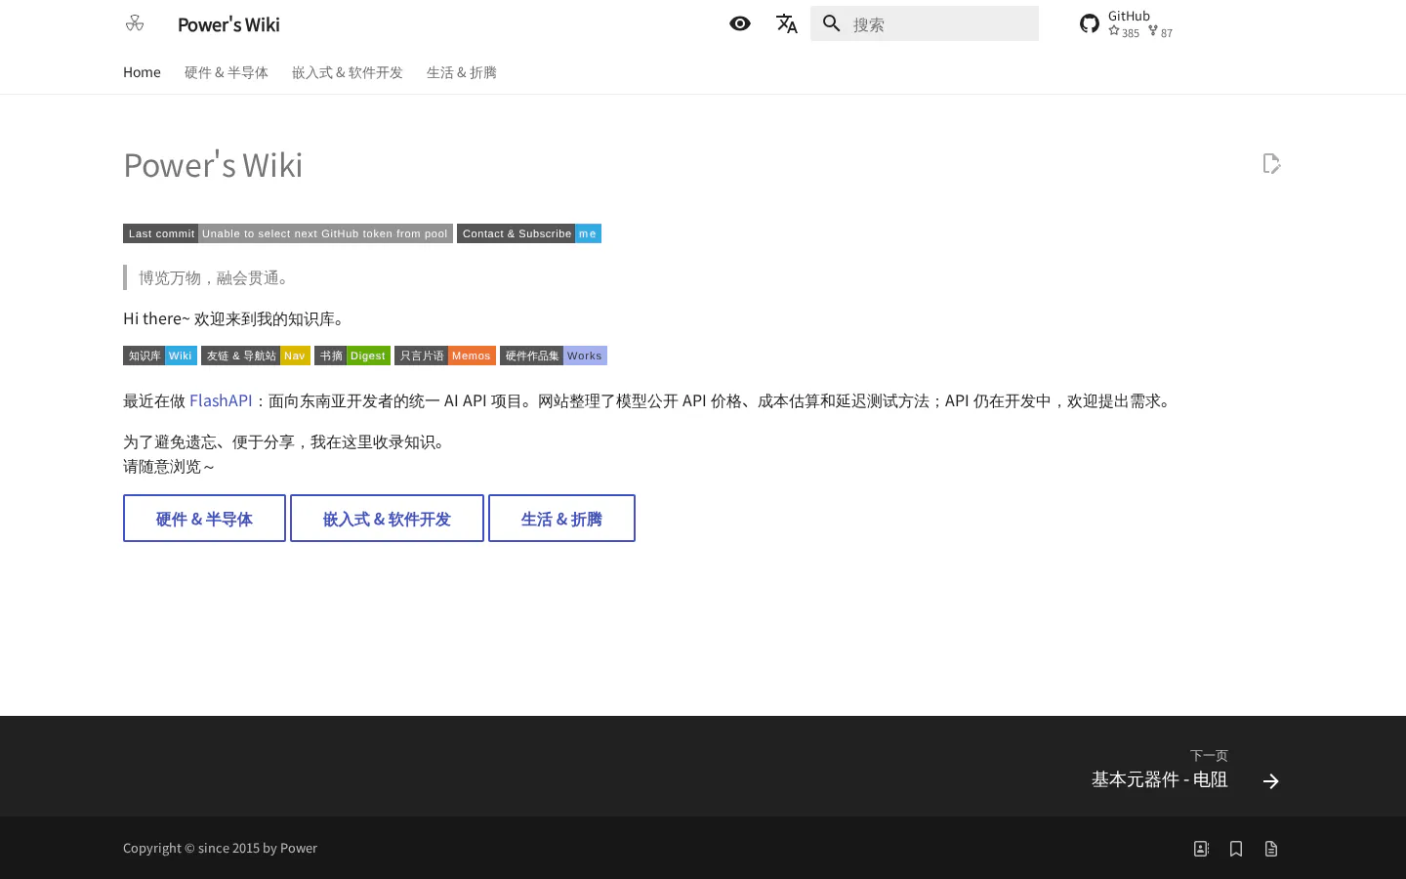Viewport: 1406px width, 879px height.
Task: Click the next page arrow icon
Action: click(x=1270, y=780)
